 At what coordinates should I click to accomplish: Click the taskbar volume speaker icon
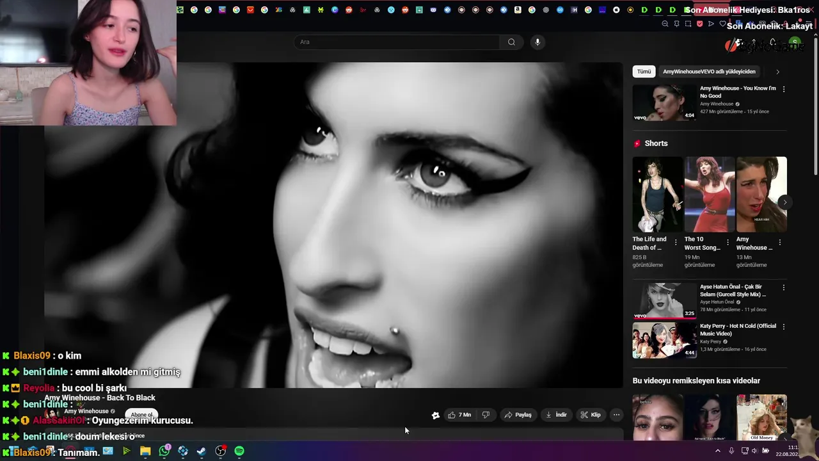tap(754, 451)
